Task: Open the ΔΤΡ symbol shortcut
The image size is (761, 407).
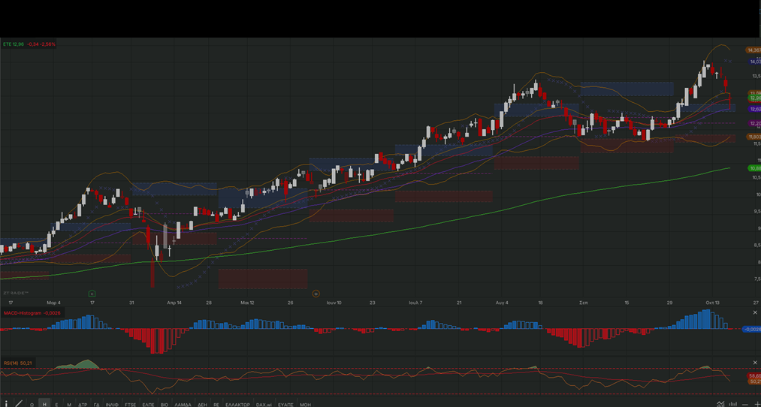Action: coord(83,405)
